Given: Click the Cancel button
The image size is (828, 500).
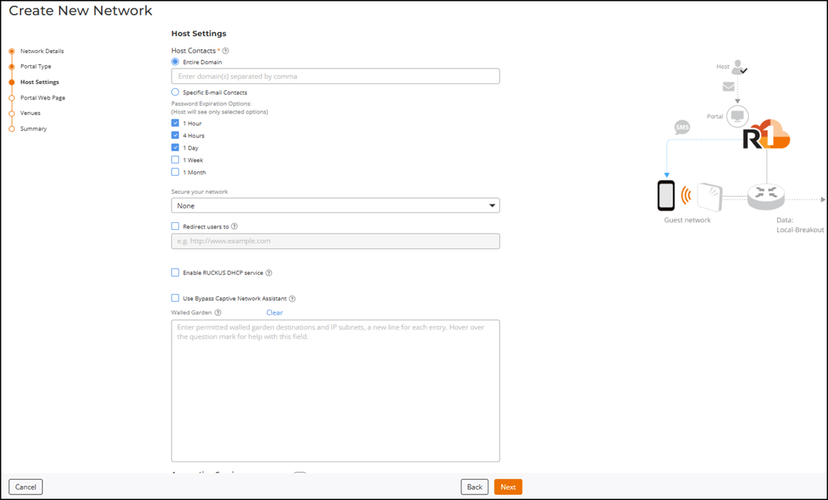Looking at the screenshot, I should coord(25,487).
